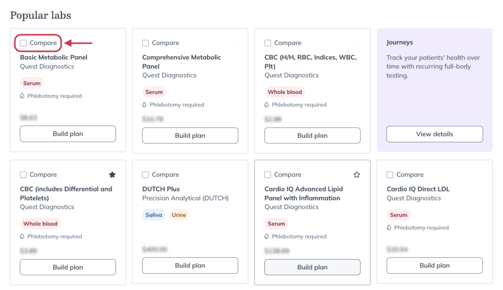
Task: Check Compare on the DUTCH Plus card
Action: [x=145, y=174]
